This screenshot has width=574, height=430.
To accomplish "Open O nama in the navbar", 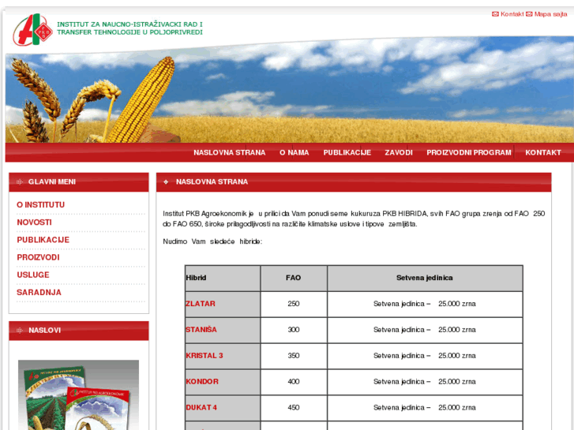I will (x=295, y=152).
